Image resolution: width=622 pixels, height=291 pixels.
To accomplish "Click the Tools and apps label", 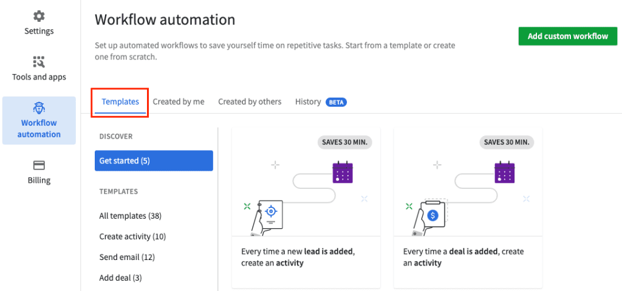I will pos(39,77).
